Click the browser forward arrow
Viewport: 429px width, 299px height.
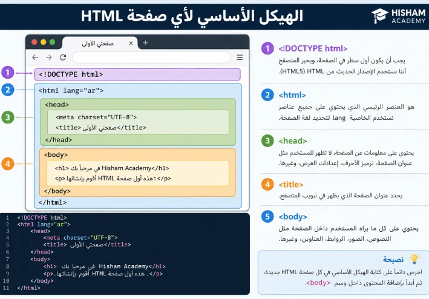coord(48,57)
